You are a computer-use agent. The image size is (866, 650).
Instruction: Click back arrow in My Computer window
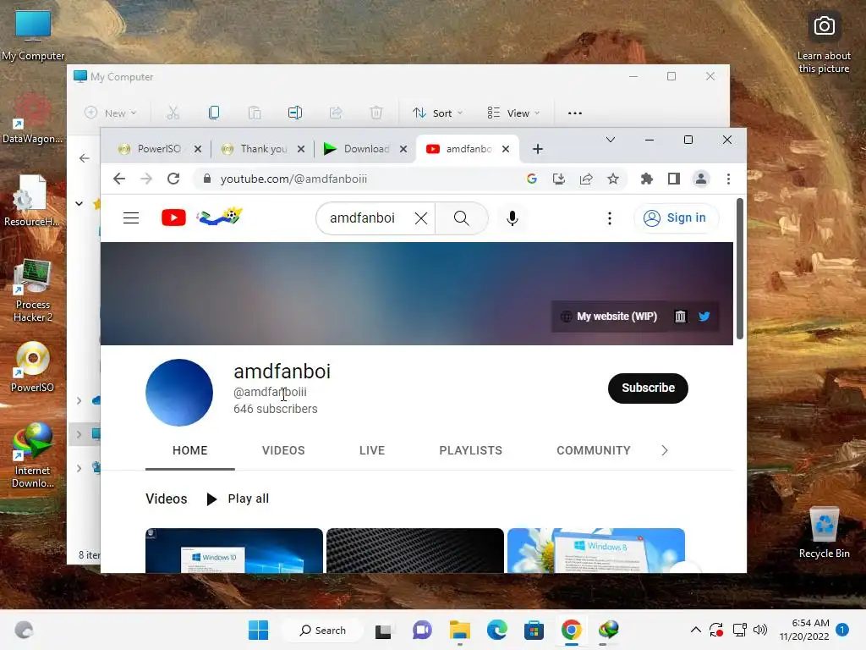coord(84,158)
